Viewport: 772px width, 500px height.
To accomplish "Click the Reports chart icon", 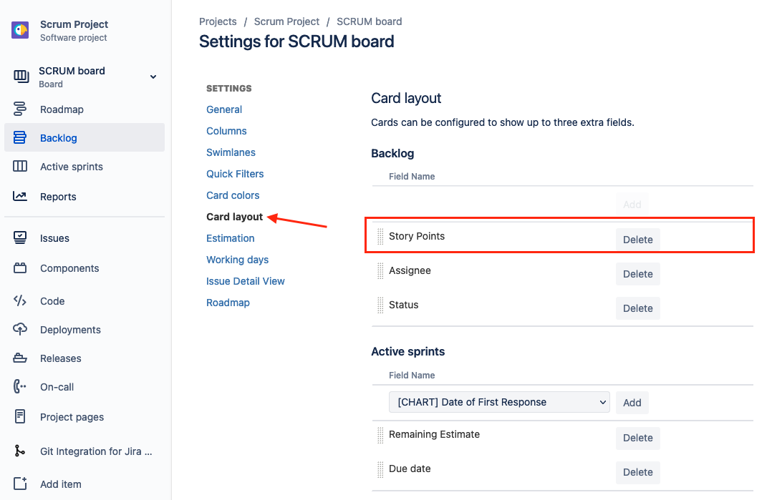I will (20, 197).
